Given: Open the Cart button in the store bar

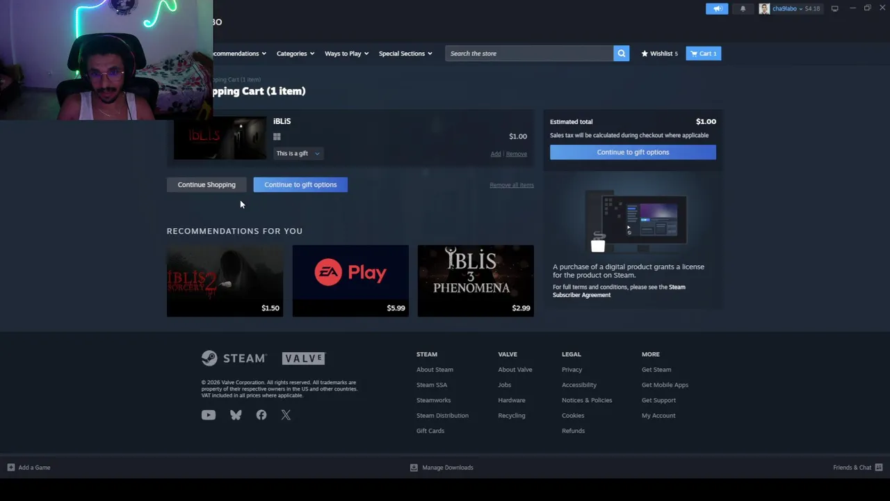Looking at the screenshot, I should (x=704, y=54).
